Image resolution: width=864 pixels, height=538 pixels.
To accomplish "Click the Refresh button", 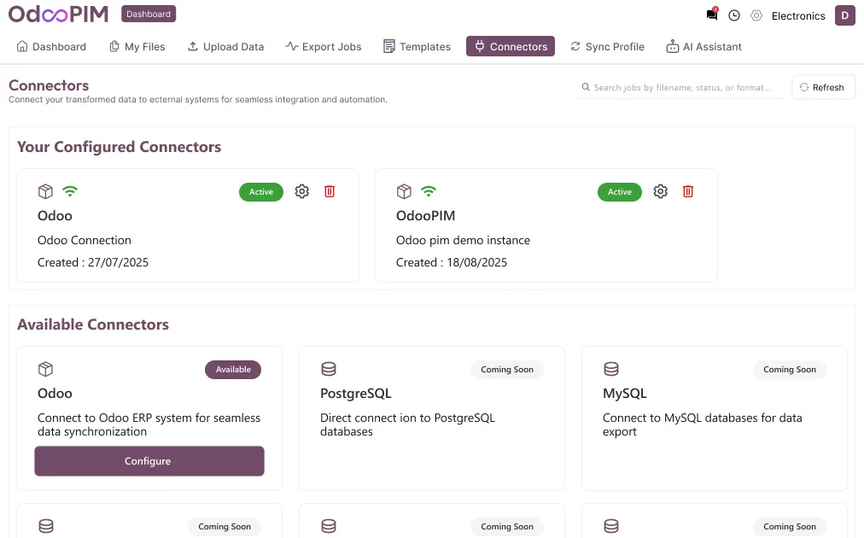I will click(823, 87).
